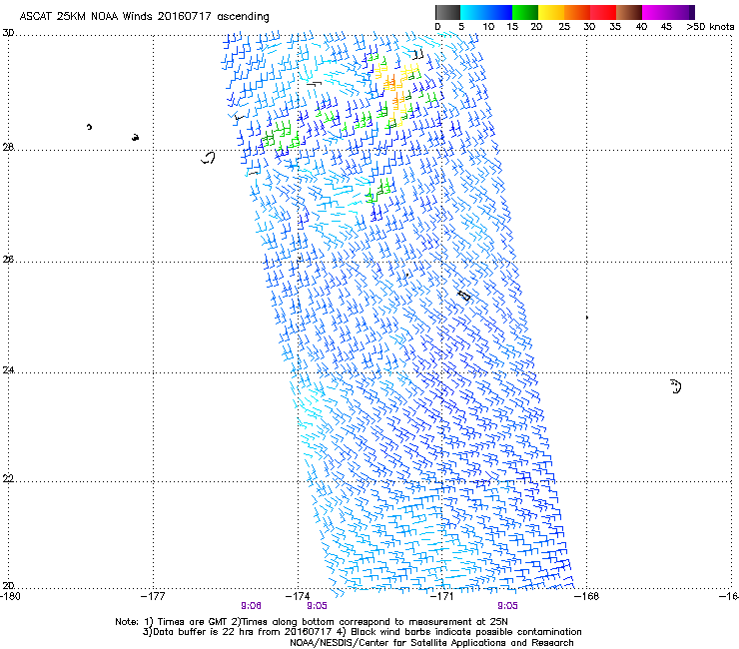Click the latitude axis label '30'
The image size is (739, 649).
tap(8, 33)
